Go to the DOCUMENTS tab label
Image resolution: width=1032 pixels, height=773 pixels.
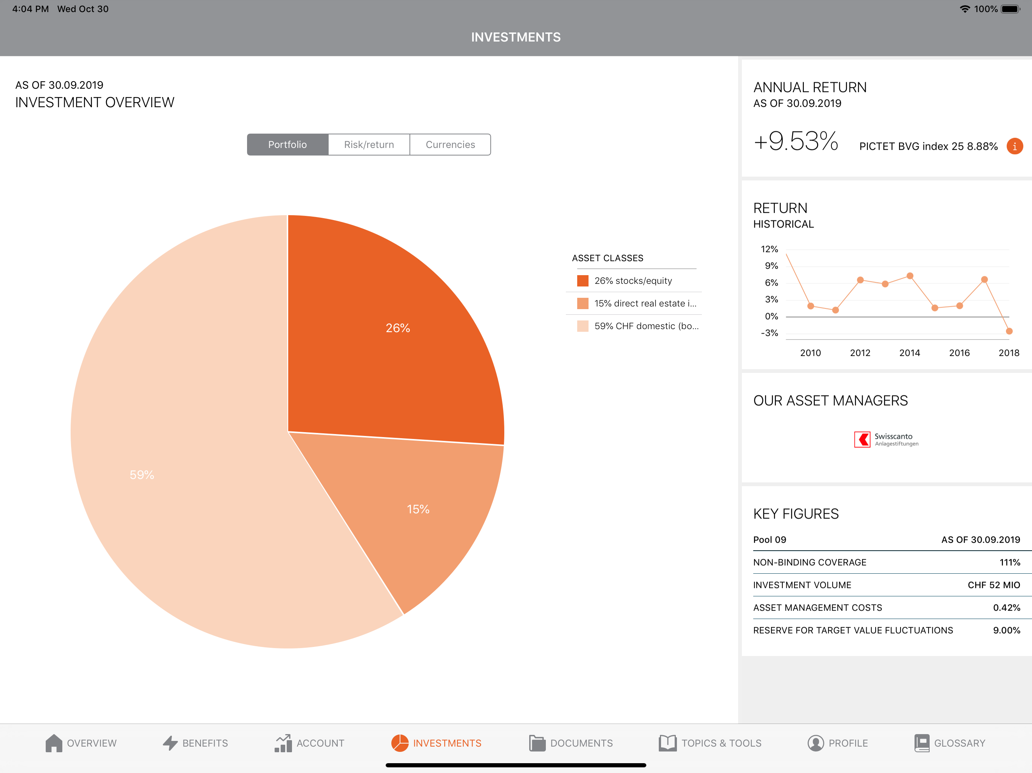tap(582, 743)
